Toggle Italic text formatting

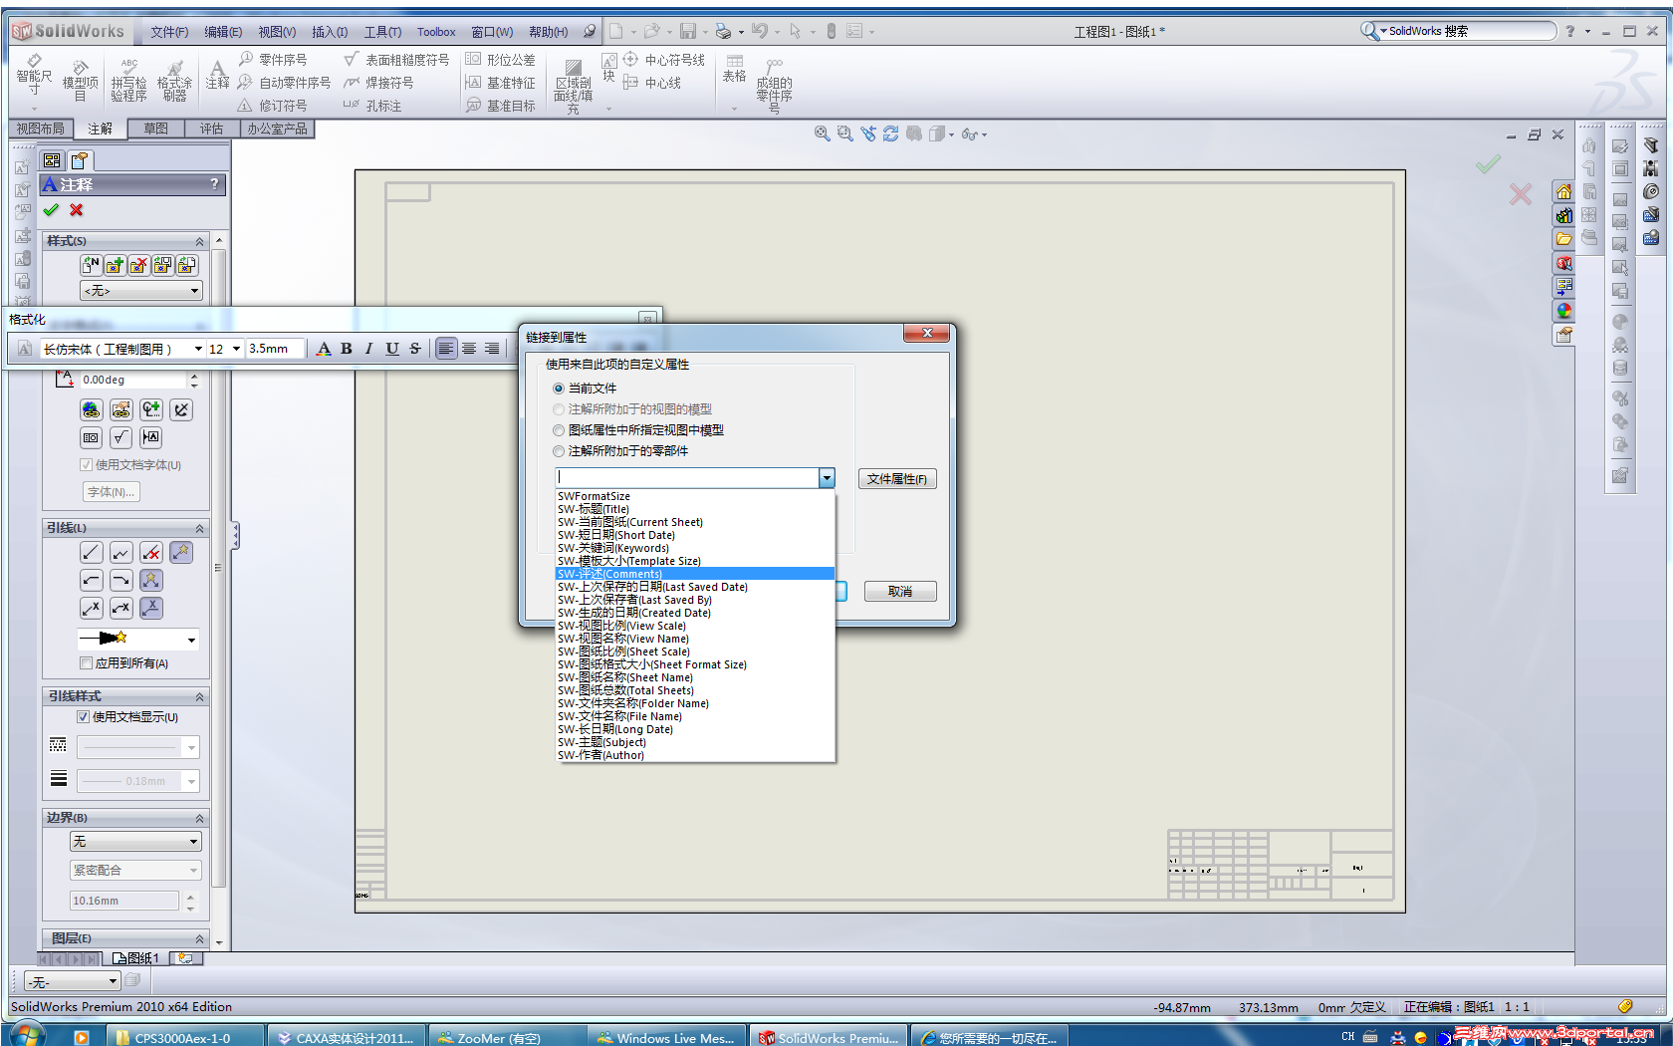(x=369, y=349)
